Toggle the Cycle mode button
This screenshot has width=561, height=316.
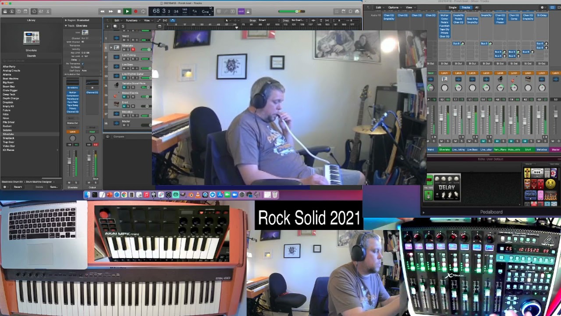pos(143,11)
